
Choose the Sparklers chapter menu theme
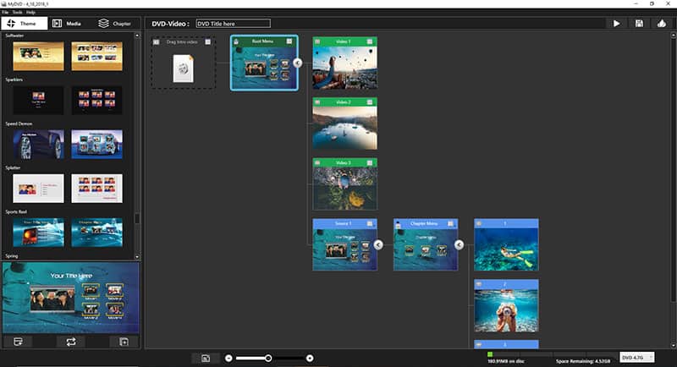[96, 100]
